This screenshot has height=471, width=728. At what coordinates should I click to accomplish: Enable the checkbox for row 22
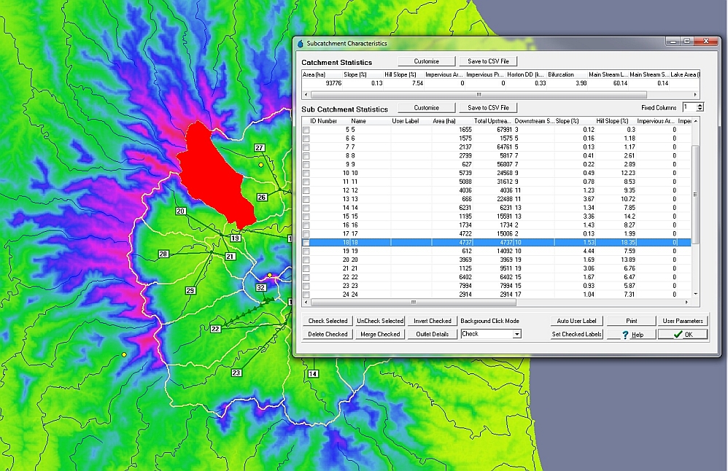click(x=306, y=277)
